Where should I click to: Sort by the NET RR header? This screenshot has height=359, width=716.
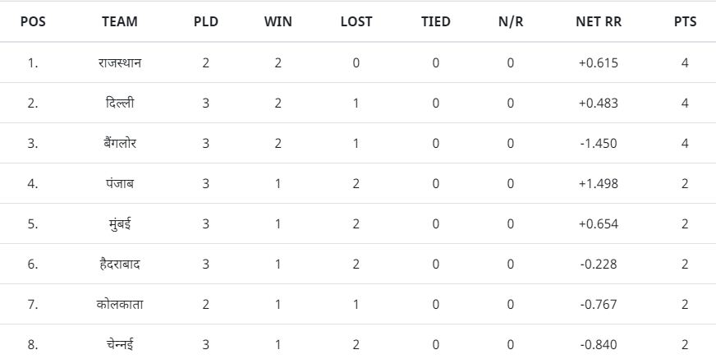click(x=599, y=21)
